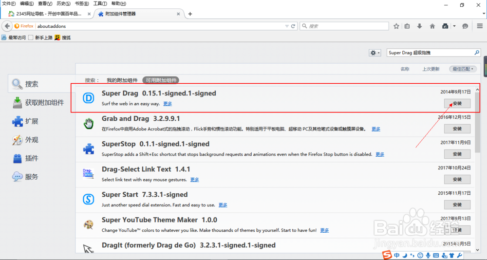The height and width of the screenshot is (260, 487).
Task: Open Sogou soft keyboard icon
Action: pyautogui.click(x=436, y=255)
